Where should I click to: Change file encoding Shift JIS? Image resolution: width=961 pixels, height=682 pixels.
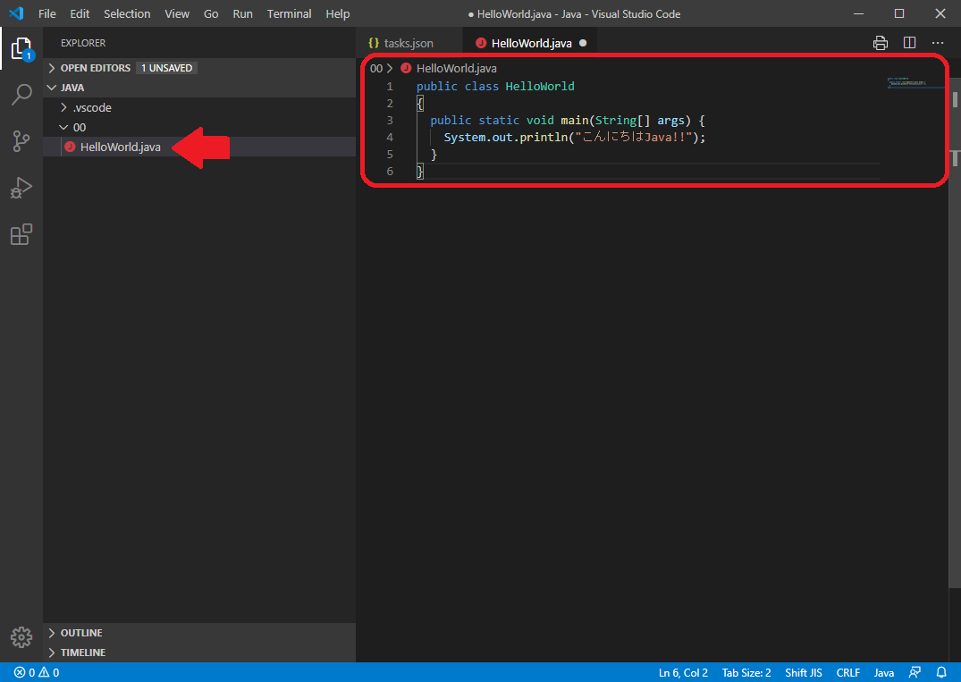tap(804, 672)
